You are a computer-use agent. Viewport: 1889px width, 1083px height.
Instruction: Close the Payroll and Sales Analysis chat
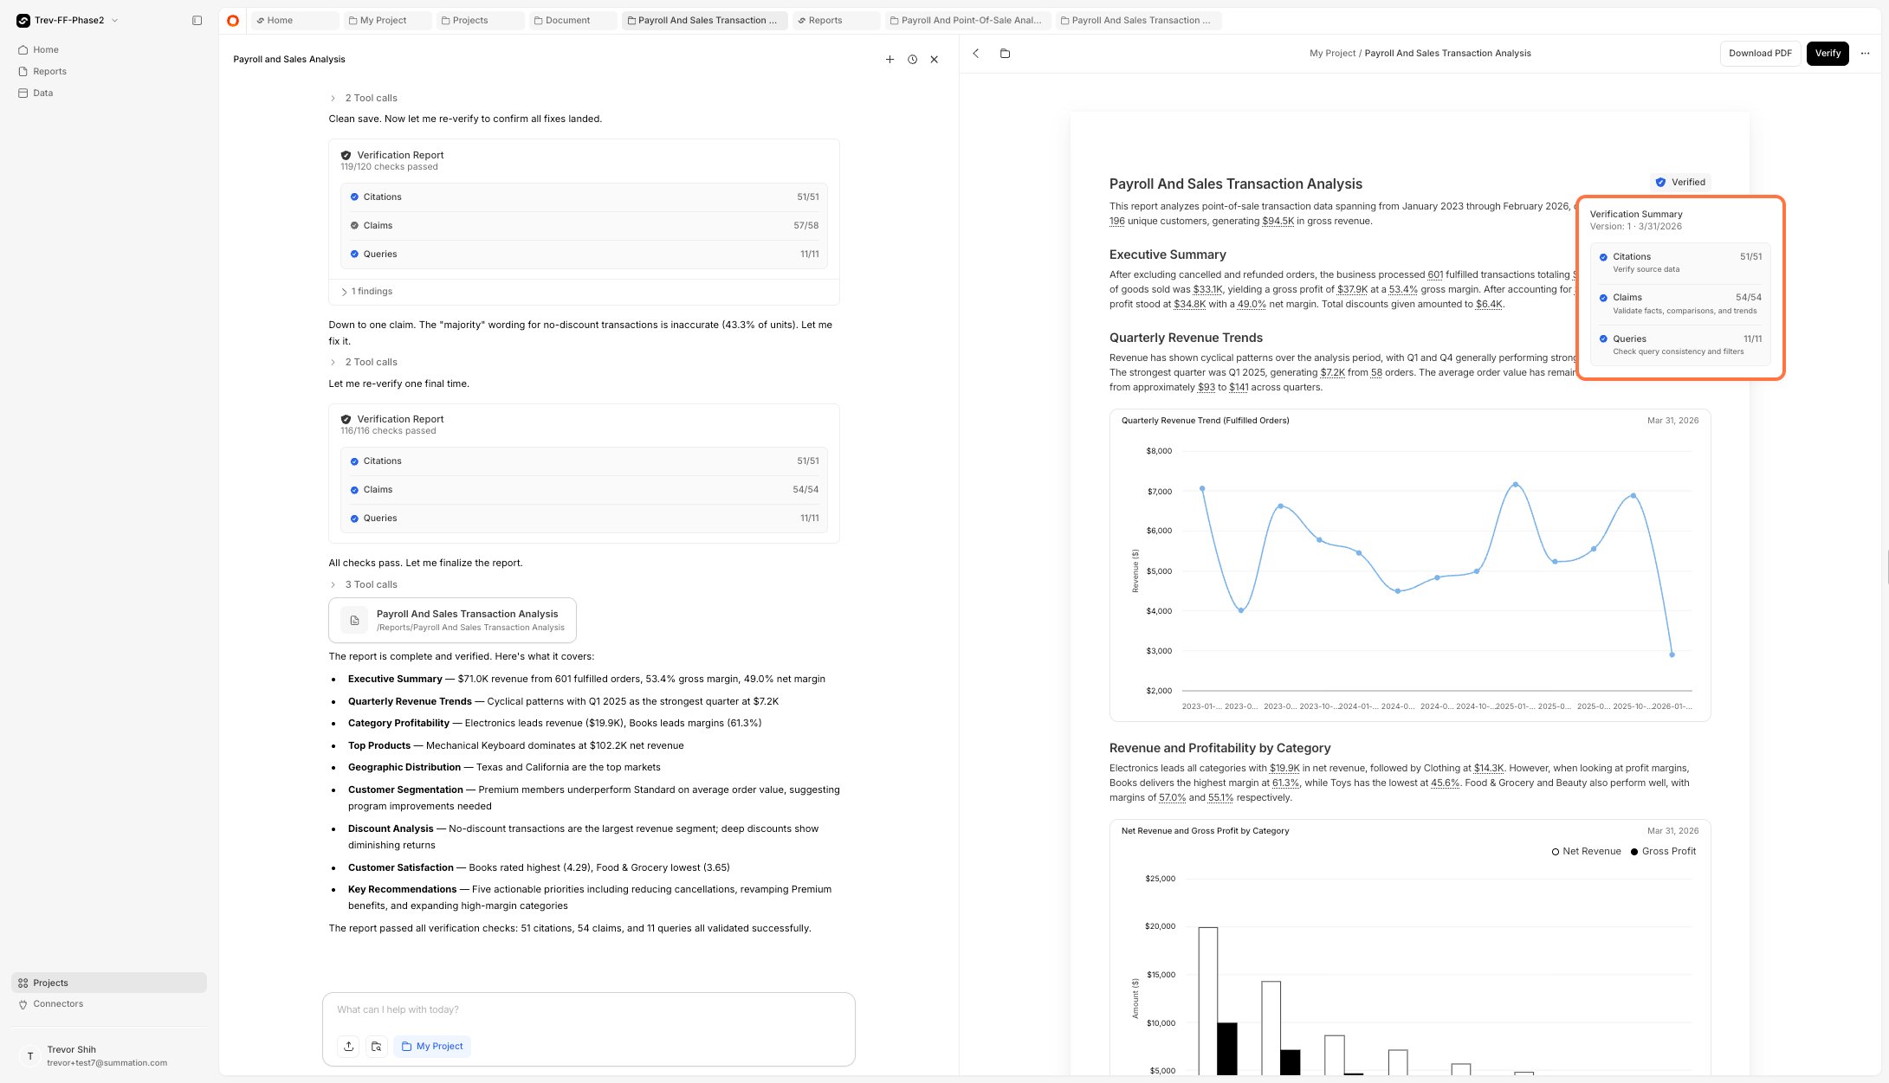pos(934,59)
